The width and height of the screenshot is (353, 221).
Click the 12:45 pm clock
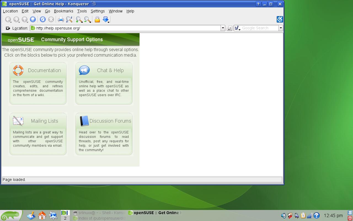click(x=333, y=215)
